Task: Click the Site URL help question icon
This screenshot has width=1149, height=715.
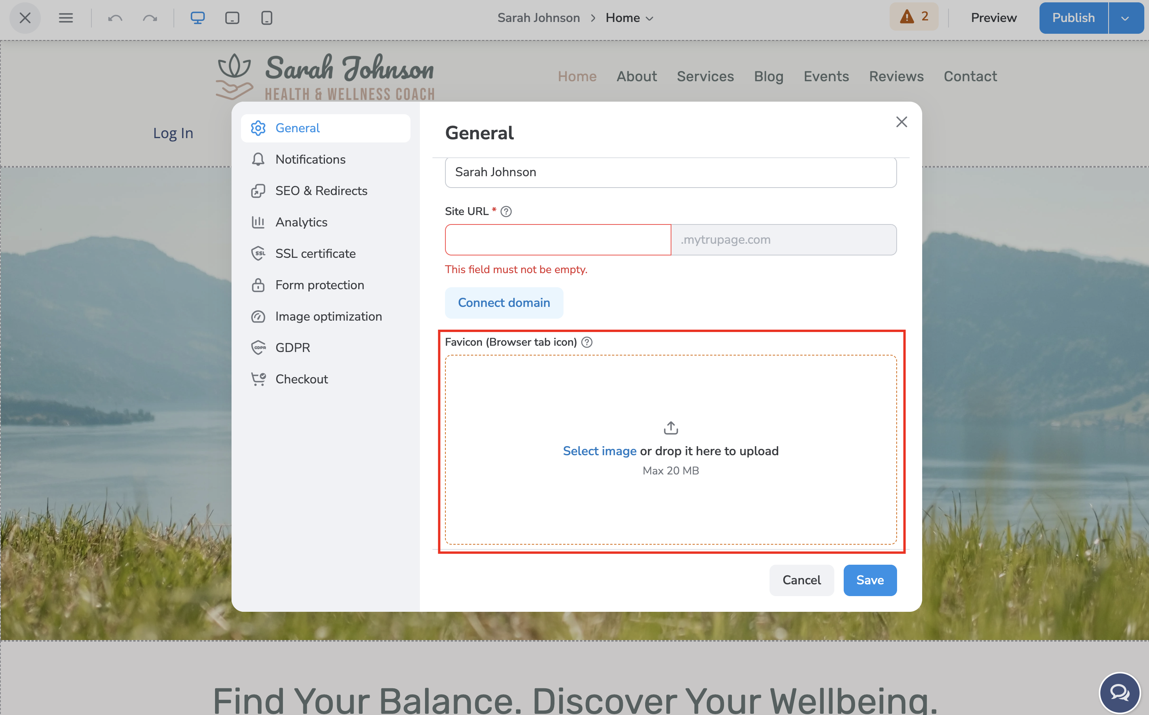Action: [506, 212]
